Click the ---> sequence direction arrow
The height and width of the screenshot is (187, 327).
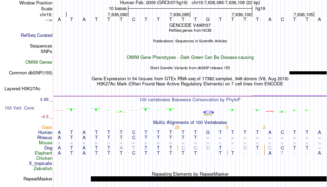[49, 20]
